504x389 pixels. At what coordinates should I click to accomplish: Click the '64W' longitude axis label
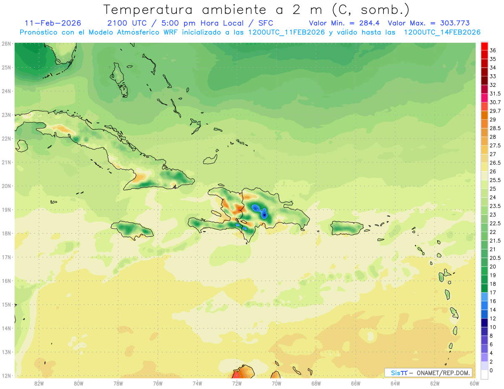coord(395,383)
